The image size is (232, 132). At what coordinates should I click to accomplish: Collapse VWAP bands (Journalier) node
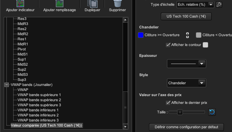pos(6,85)
